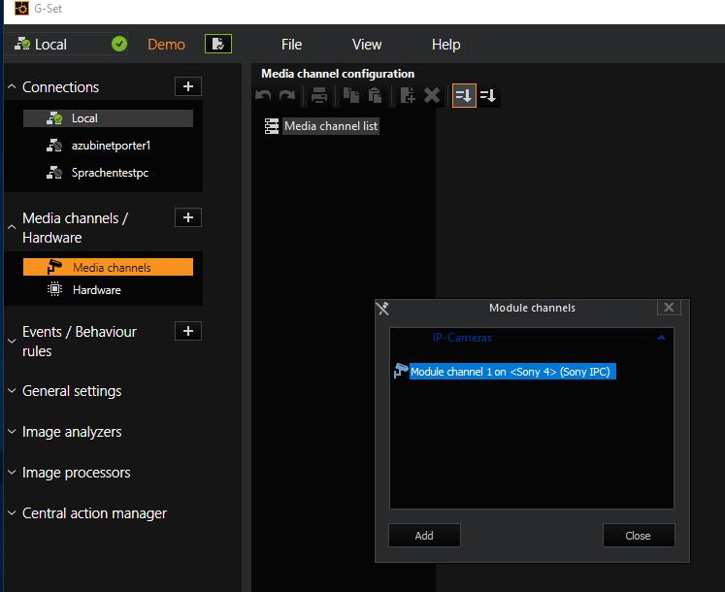725x592 pixels.
Task: Click the redo arrow in the toolbar
Action: click(x=286, y=95)
